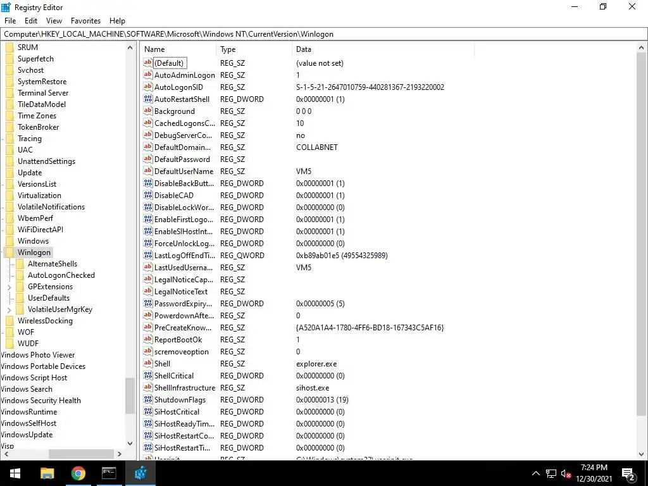The width and height of the screenshot is (648, 486).
Task: Click the network icon in the system tray
Action: (x=551, y=473)
